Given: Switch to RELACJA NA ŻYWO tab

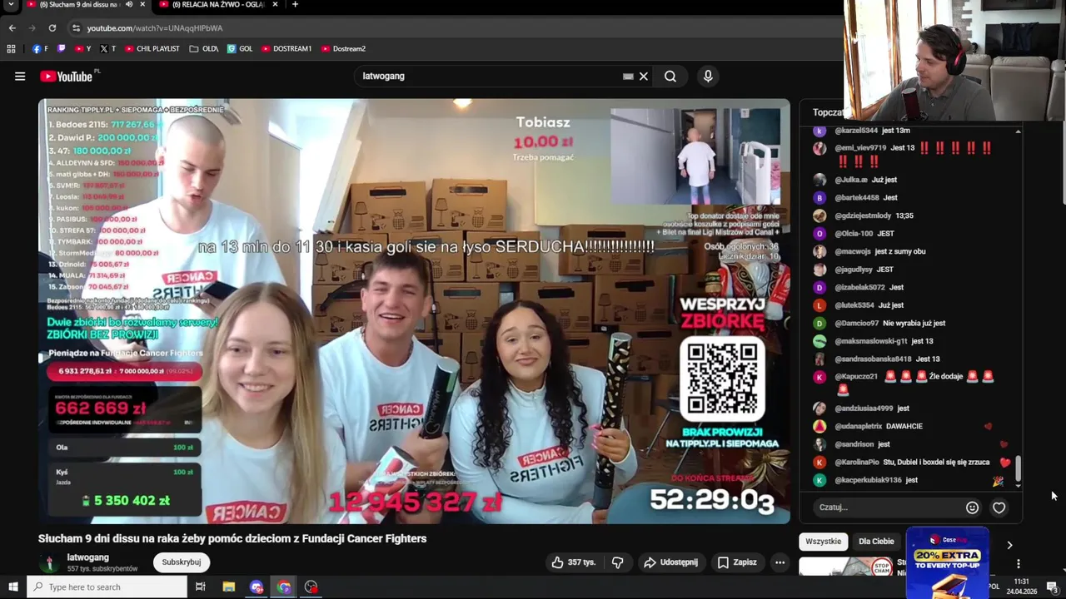Looking at the screenshot, I should tap(218, 5).
